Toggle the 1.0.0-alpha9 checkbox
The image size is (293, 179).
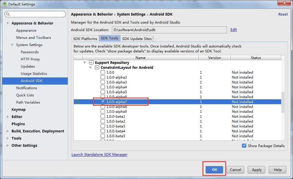click(103, 111)
